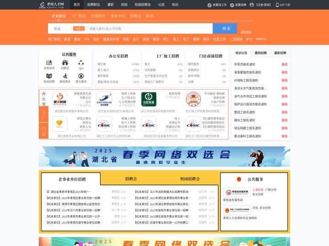The width and height of the screenshot is (329, 246).
Task: Click the national emblem icon beside 公共服务
Action: point(239,179)
